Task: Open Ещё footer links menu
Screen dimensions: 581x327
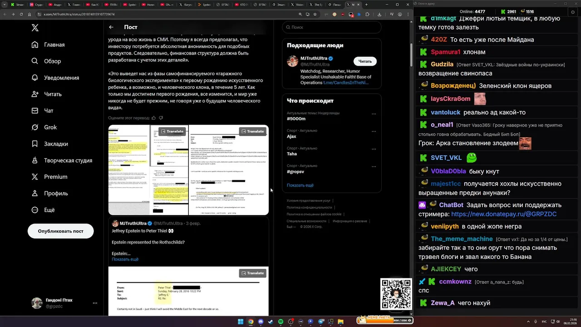Action: (291, 226)
